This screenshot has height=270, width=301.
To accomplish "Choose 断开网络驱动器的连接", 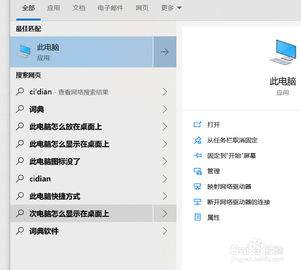I will (x=239, y=202).
